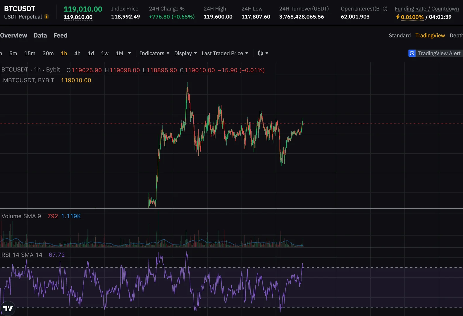
Task: Open the Indicators dropdown
Action: point(154,53)
